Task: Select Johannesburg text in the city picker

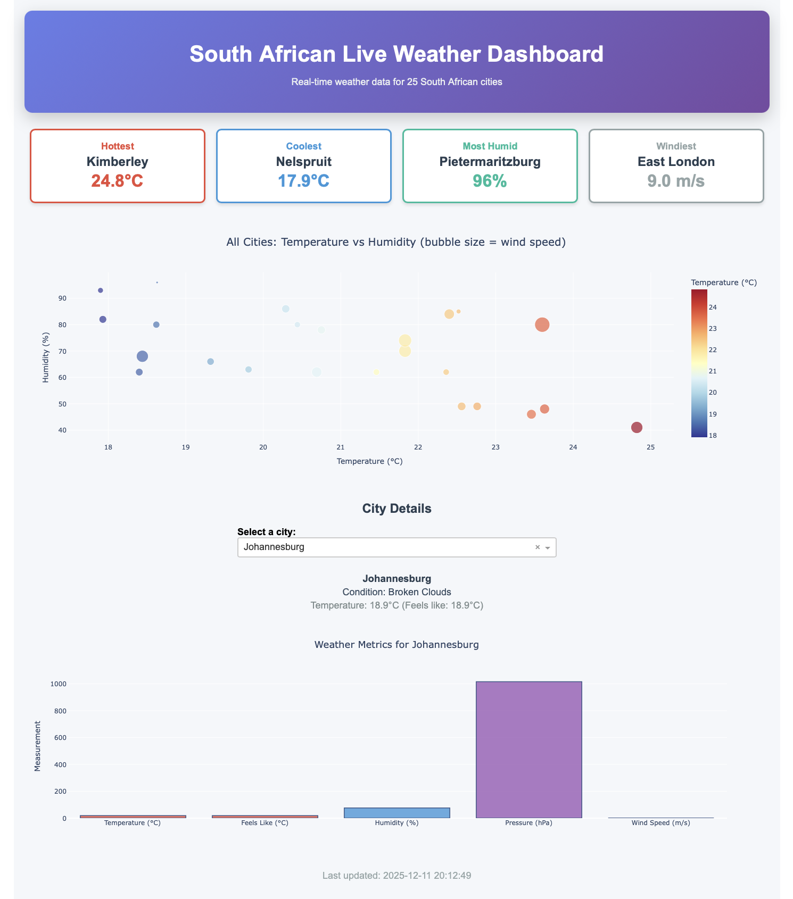Action: click(x=274, y=547)
